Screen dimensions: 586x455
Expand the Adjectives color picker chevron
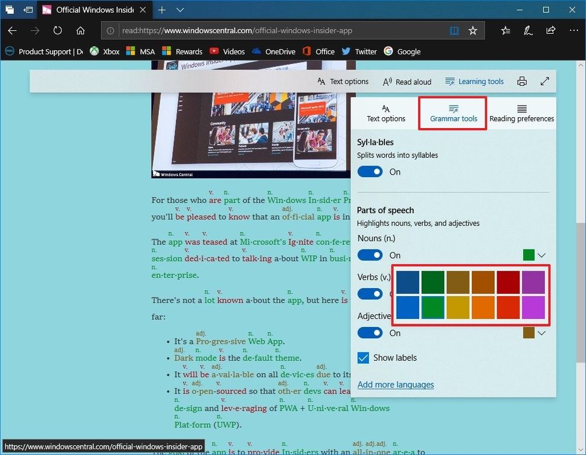coord(541,333)
